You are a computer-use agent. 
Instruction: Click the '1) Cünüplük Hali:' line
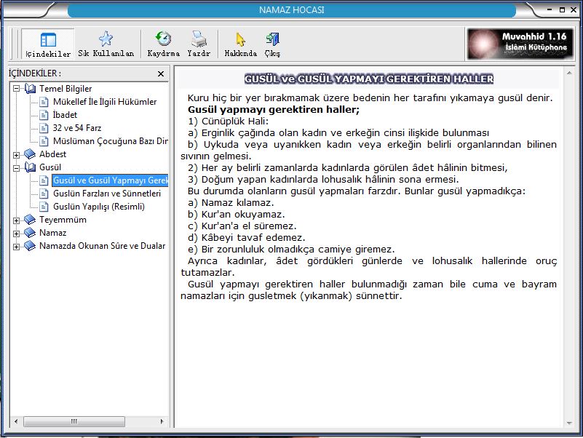point(229,122)
